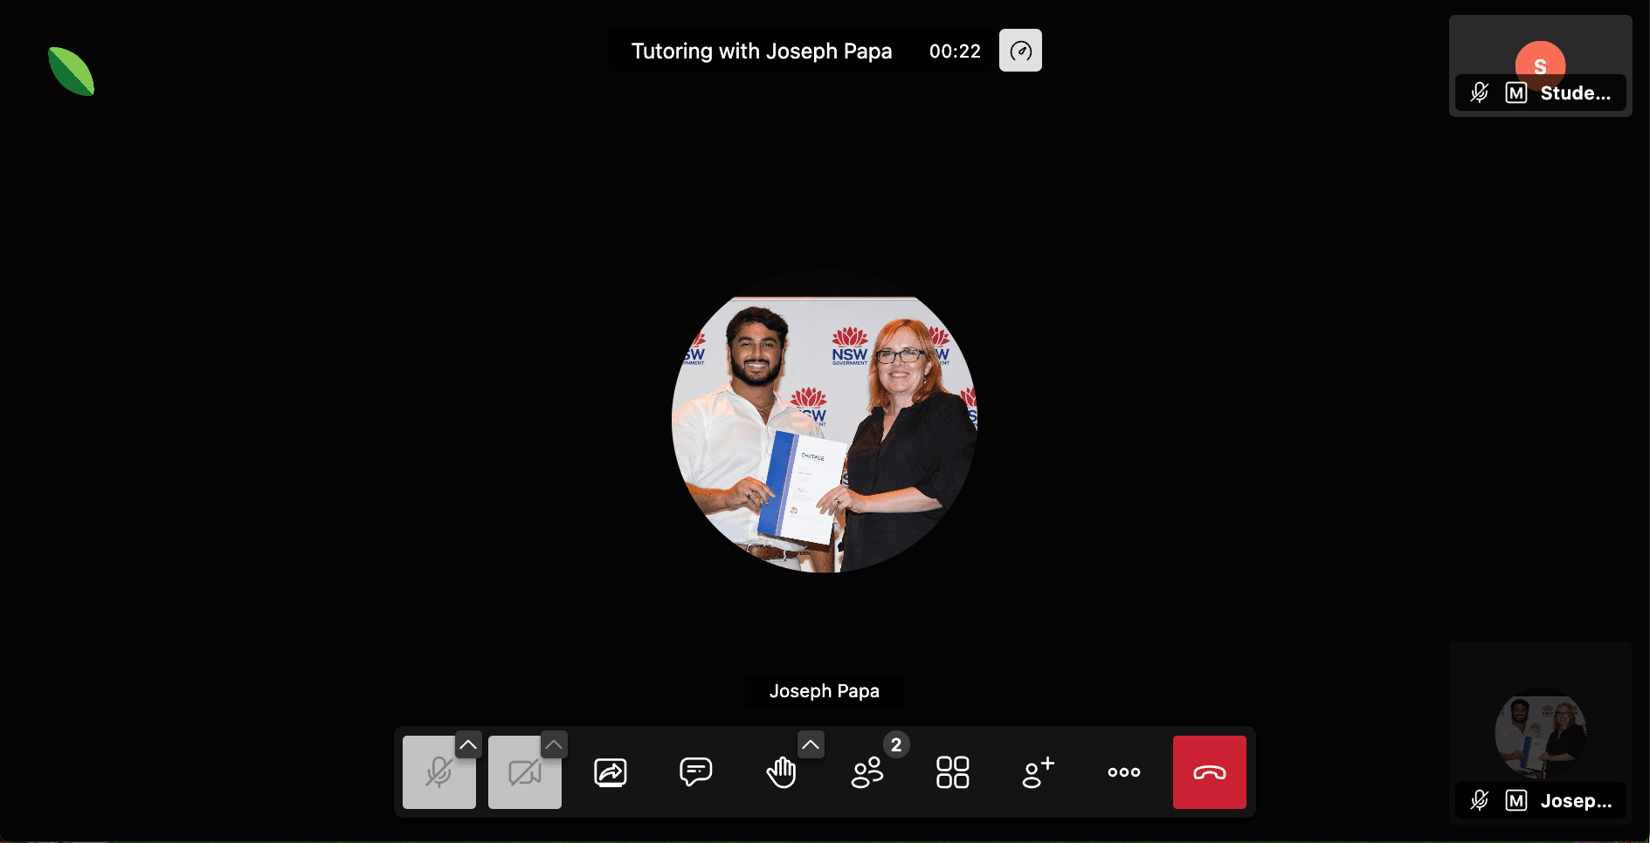Expand the microphone device options
The height and width of the screenshot is (843, 1650).
coord(468,744)
